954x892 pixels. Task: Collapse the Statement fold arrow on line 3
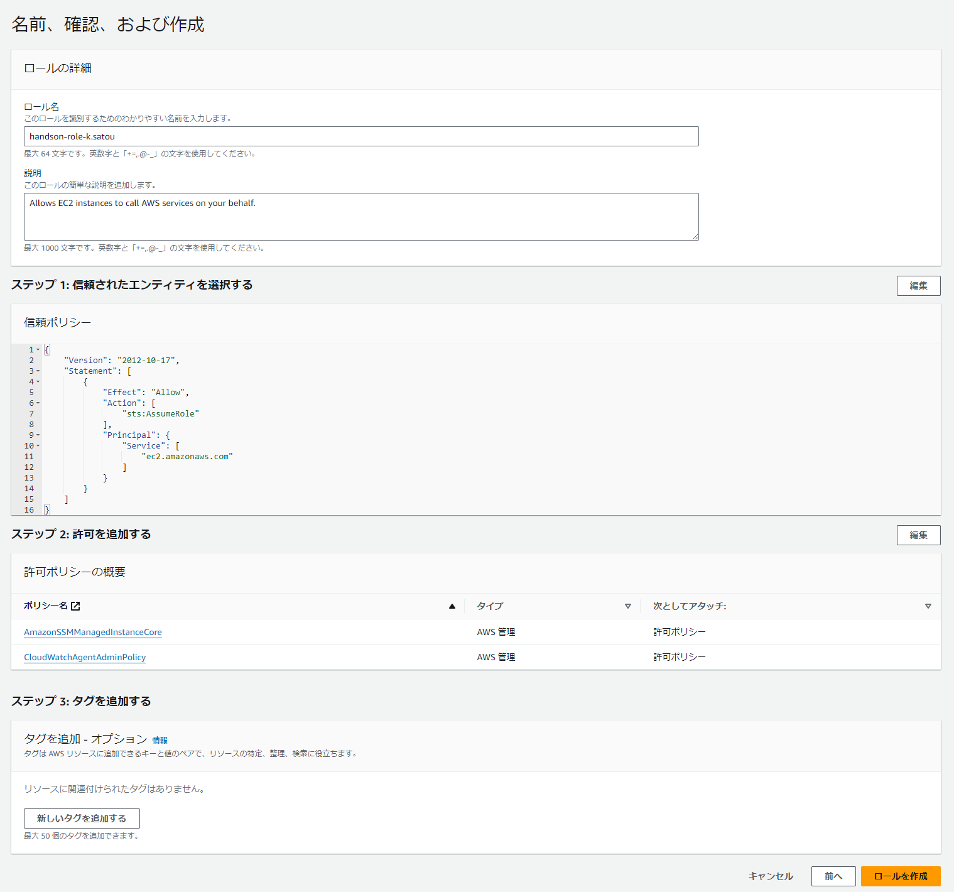click(38, 371)
